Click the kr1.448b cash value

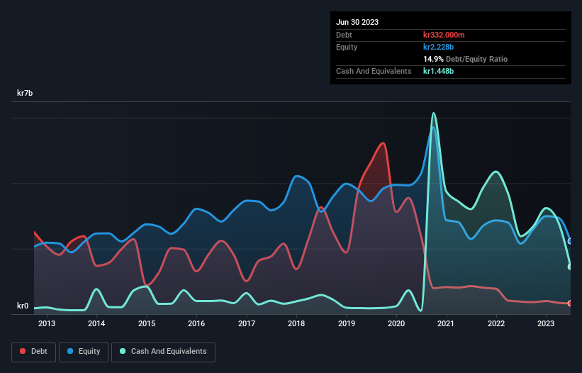[x=438, y=71]
